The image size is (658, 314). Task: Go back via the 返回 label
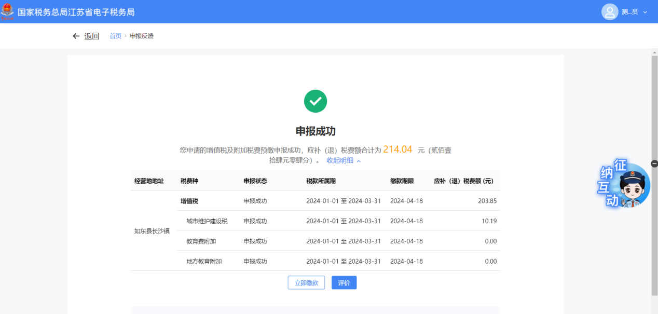(x=92, y=36)
